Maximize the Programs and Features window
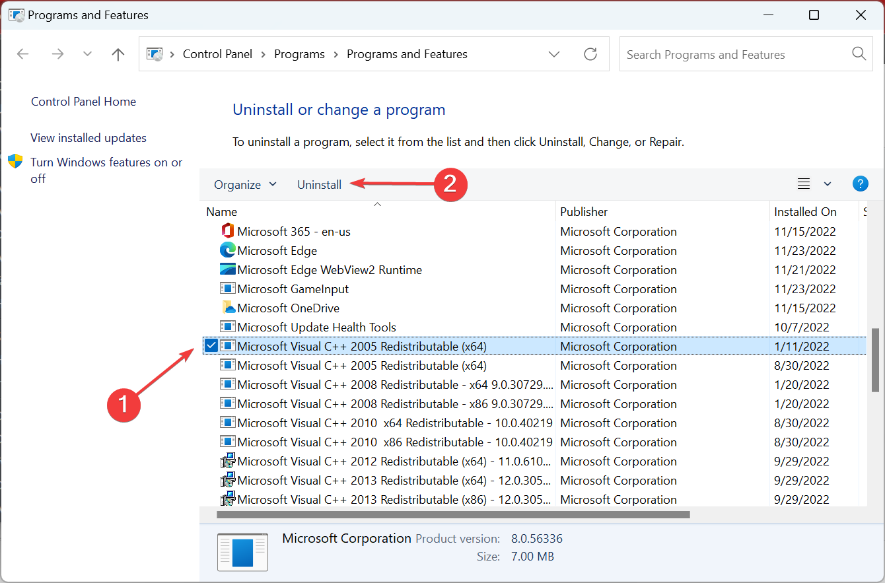The height and width of the screenshot is (583, 885). tap(814, 15)
